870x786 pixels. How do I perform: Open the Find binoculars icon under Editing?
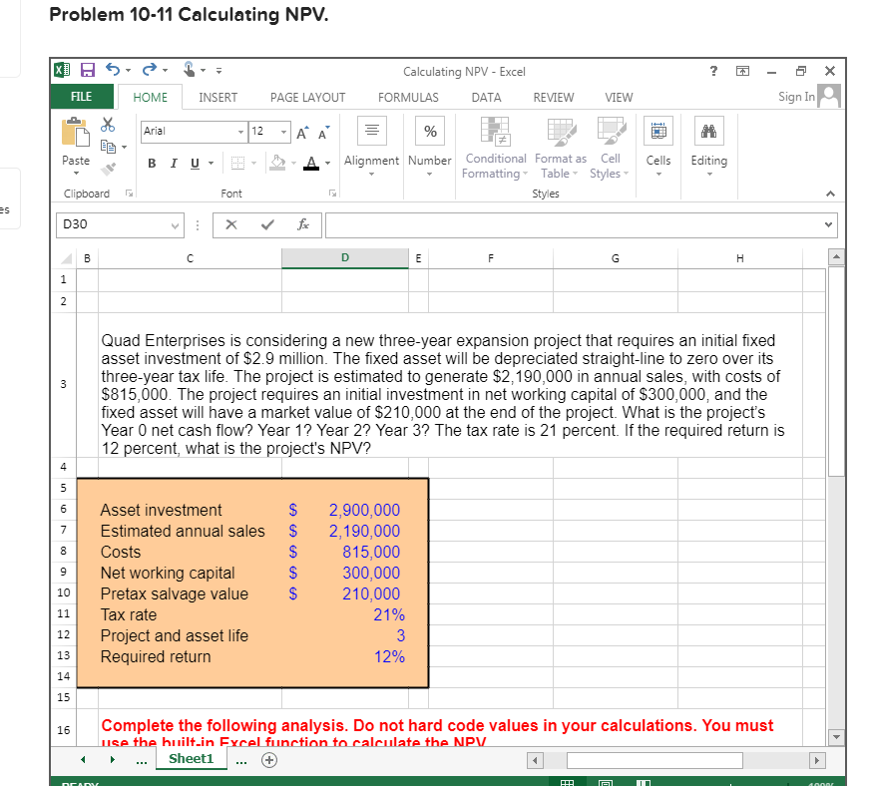pyautogui.click(x=709, y=131)
